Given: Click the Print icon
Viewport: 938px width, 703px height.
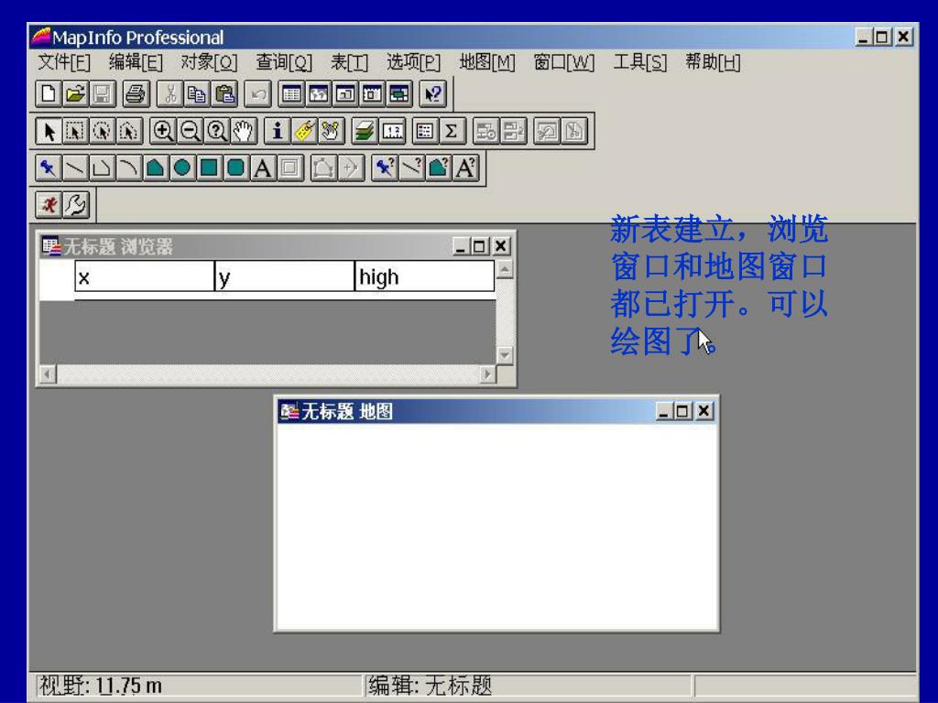Looking at the screenshot, I should coord(136,94).
